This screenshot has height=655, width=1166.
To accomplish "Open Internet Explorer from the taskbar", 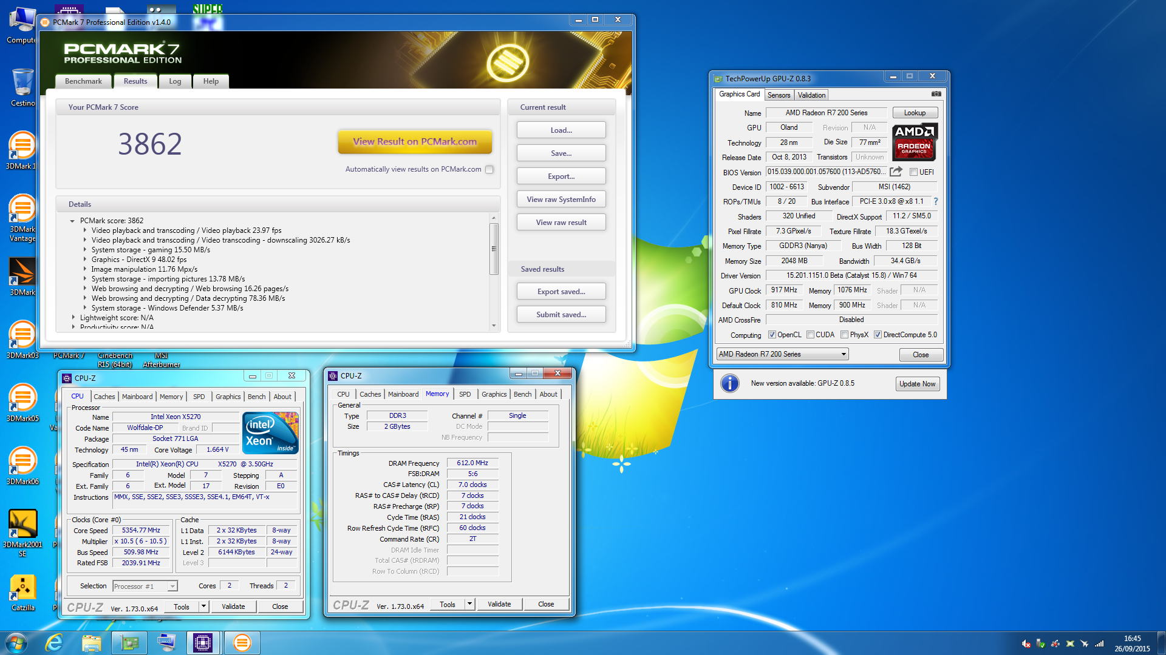I will click(55, 642).
